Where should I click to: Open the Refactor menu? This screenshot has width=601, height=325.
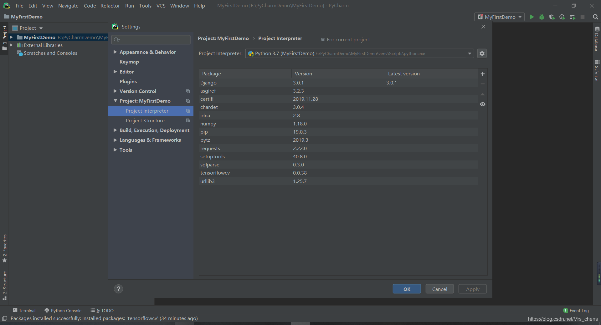click(x=110, y=6)
